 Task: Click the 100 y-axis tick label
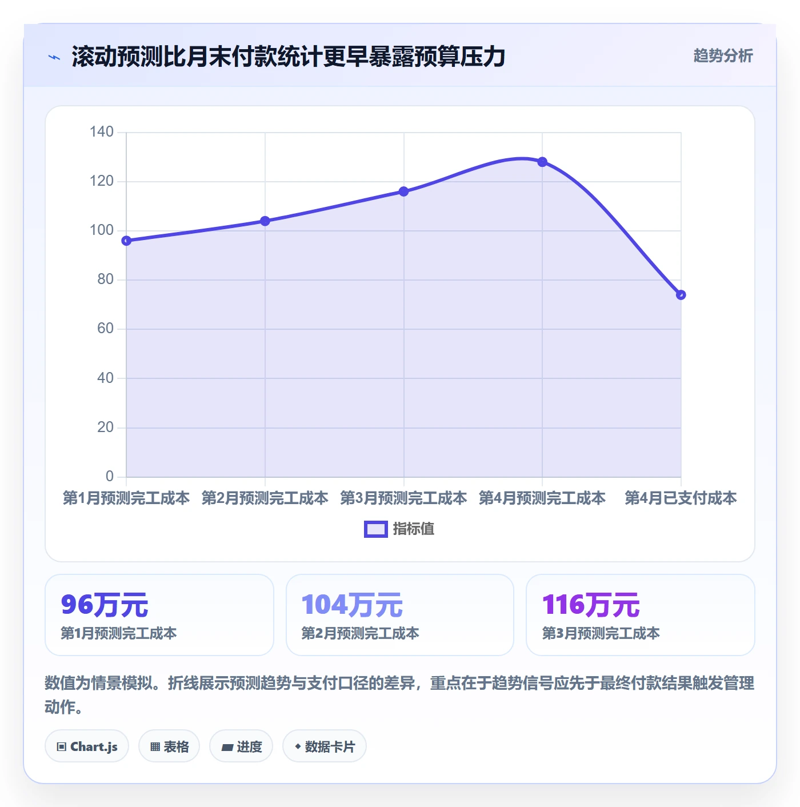click(102, 230)
